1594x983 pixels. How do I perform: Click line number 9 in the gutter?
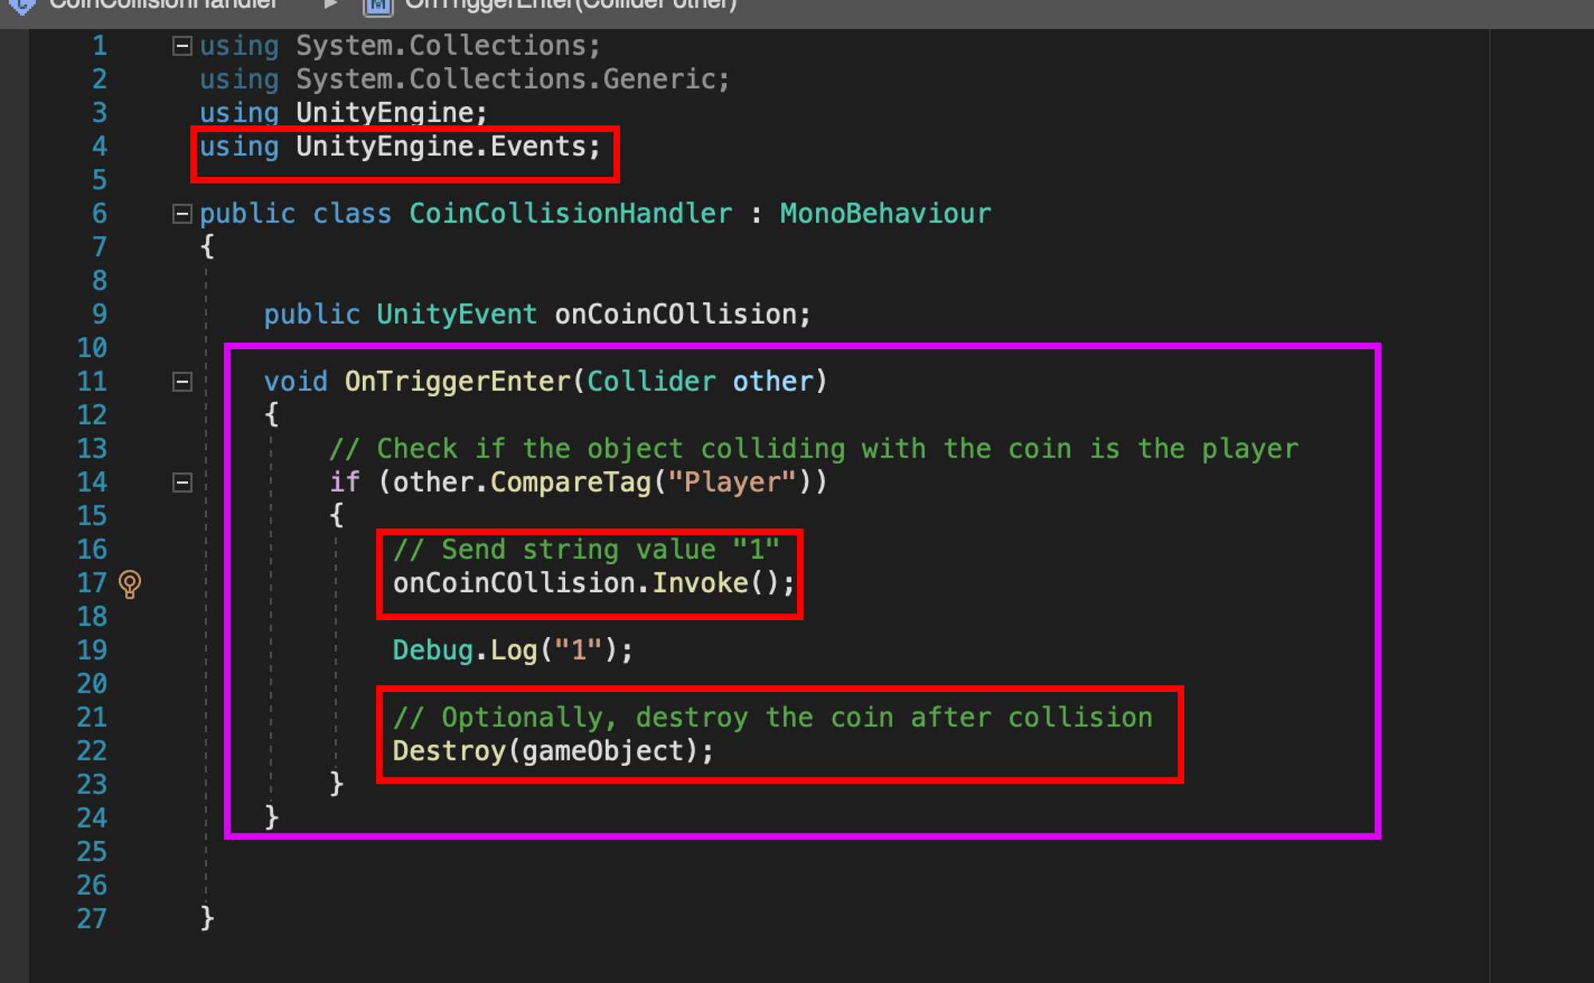coord(99,314)
